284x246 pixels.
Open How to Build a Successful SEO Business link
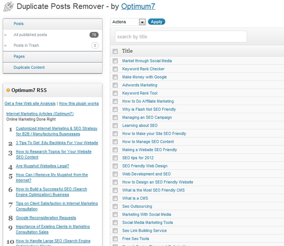pos(51,192)
